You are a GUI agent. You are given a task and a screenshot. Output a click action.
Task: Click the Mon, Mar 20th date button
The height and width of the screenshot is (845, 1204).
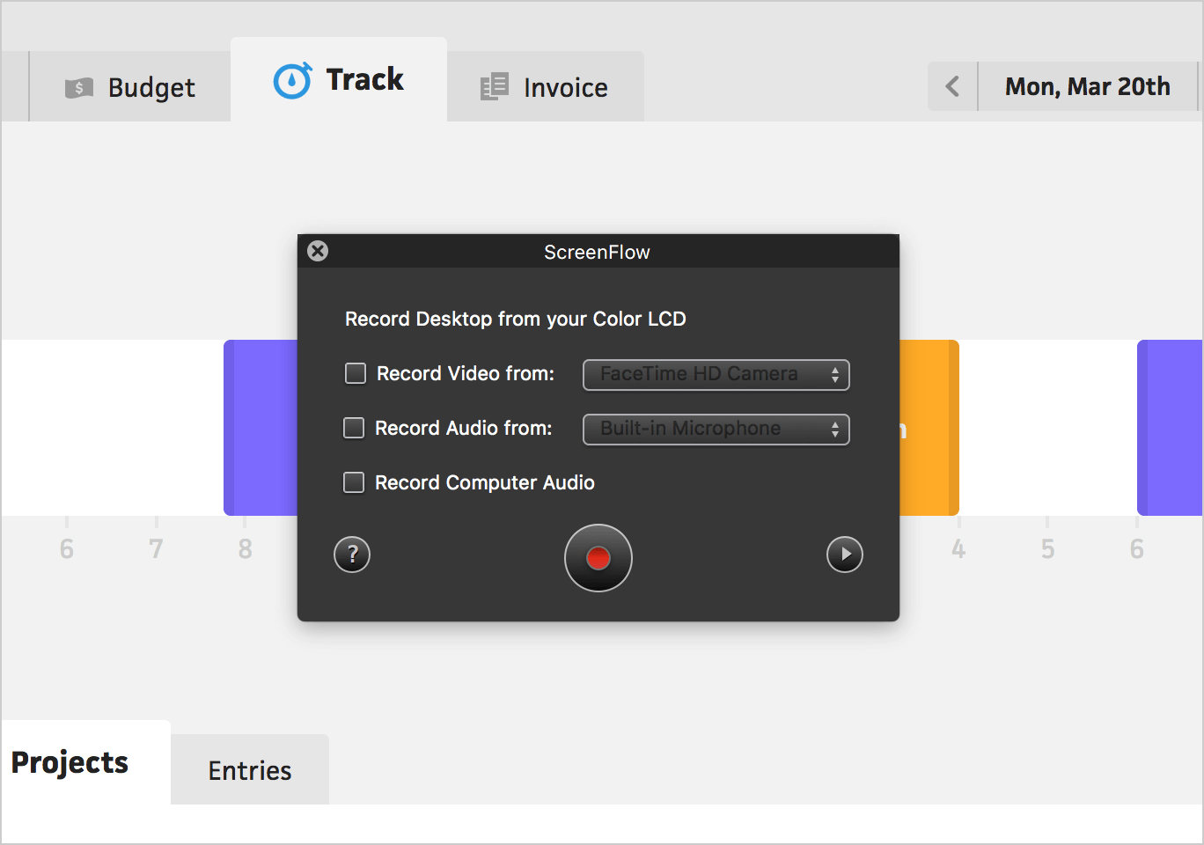coord(1088,86)
